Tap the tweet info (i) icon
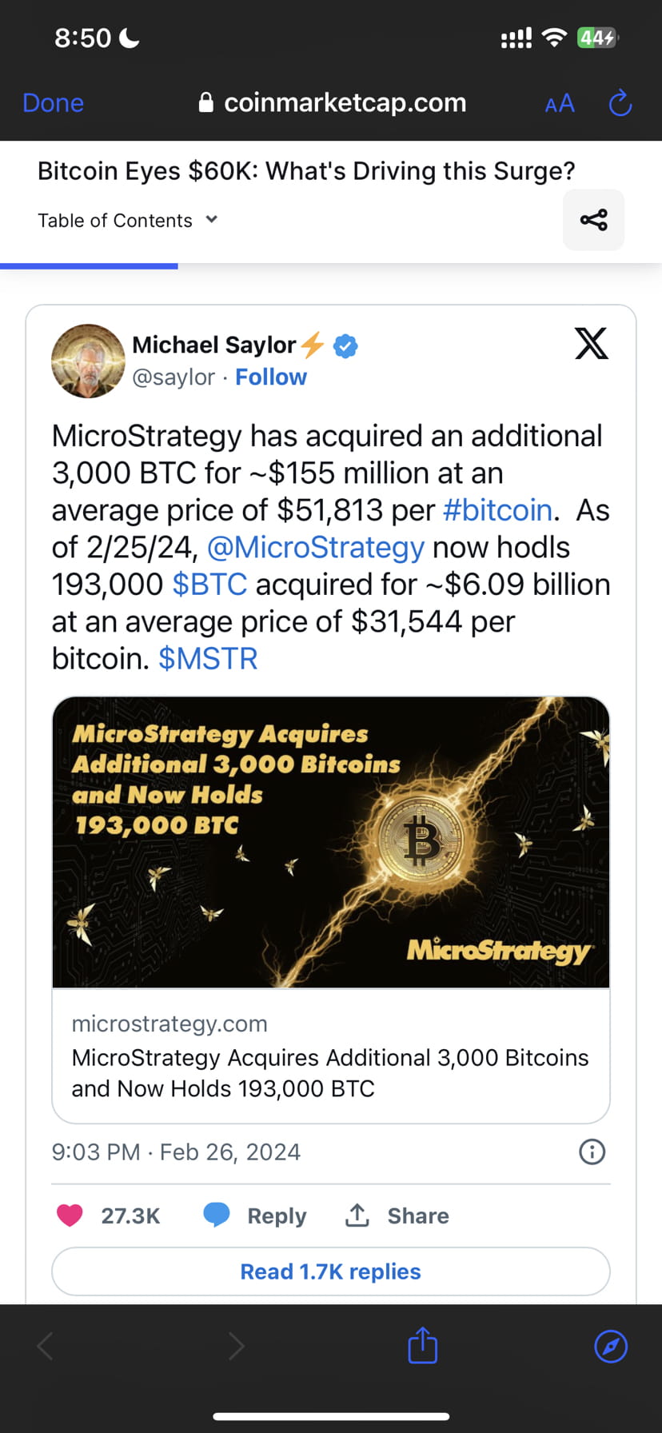The height and width of the screenshot is (1433, 662). click(591, 1152)
